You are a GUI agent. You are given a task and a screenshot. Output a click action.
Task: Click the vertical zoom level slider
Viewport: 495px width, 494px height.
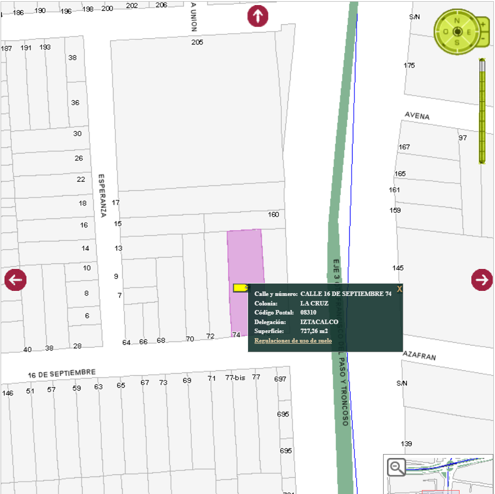[482, 113]
